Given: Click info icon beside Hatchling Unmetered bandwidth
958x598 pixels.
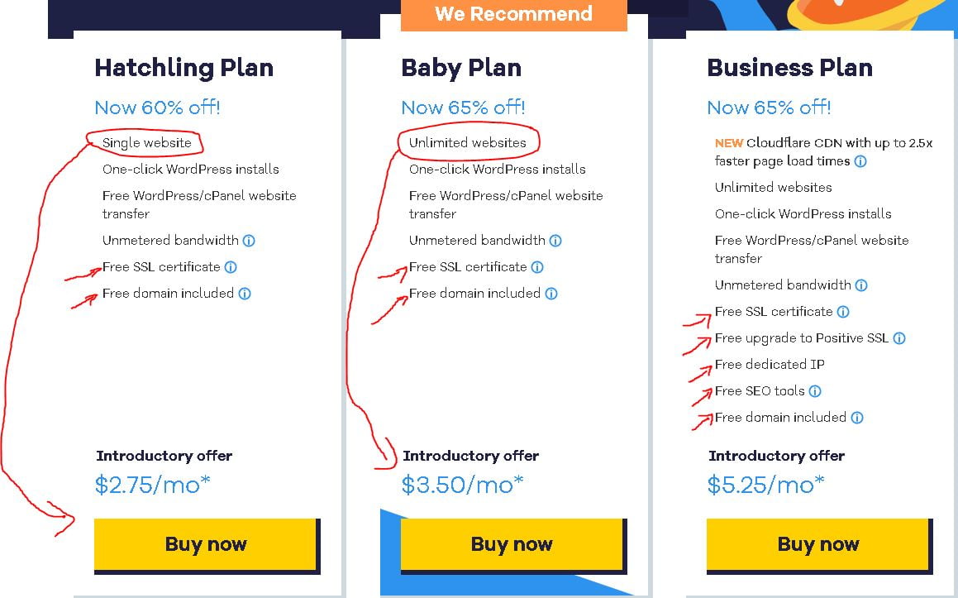Looking at the screenshot, I should [x=249, y=241].
